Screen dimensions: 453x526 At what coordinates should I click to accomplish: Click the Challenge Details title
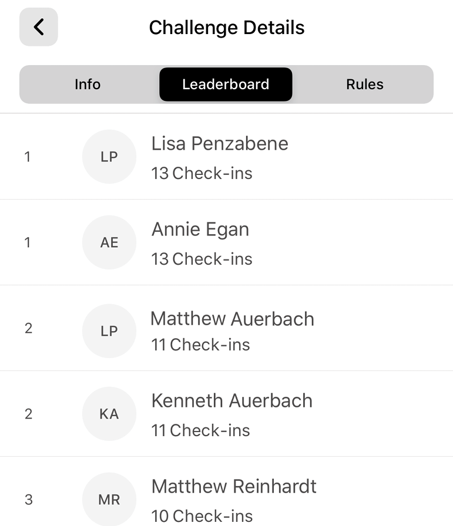coord(227,28)
